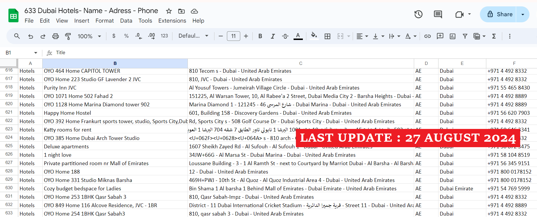Print the spreadsheet
The width and height of the screenshot is (537, 217).
(55, 36)
